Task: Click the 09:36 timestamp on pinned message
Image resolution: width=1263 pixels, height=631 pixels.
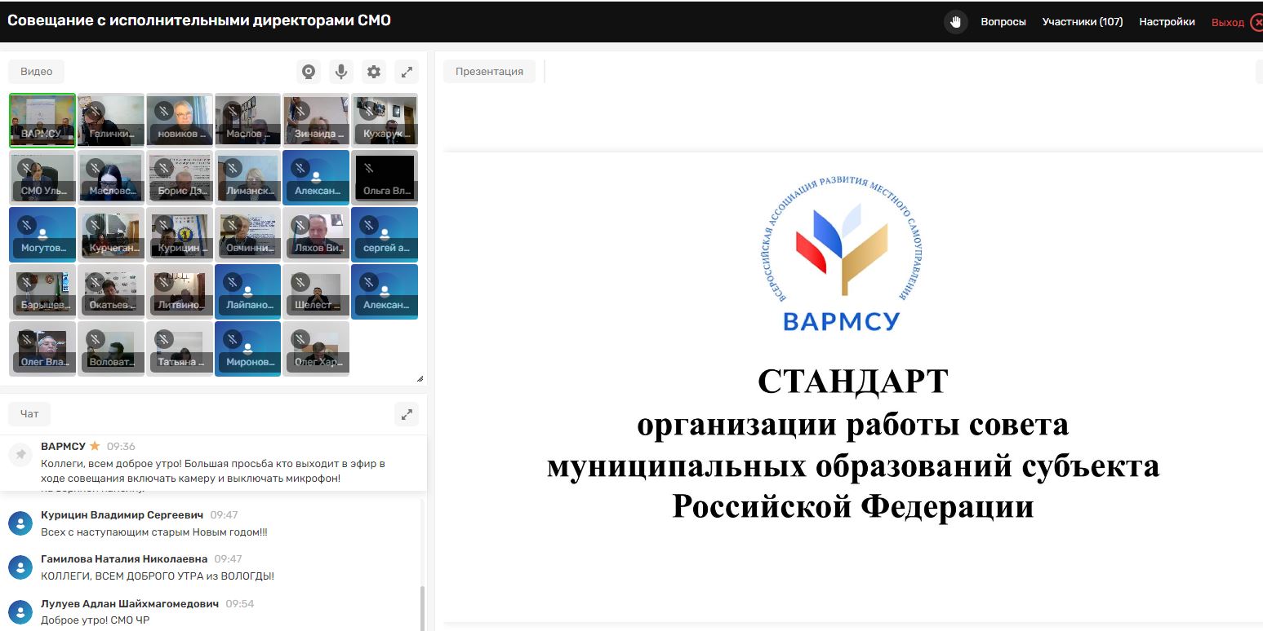Action: (121, 446)
